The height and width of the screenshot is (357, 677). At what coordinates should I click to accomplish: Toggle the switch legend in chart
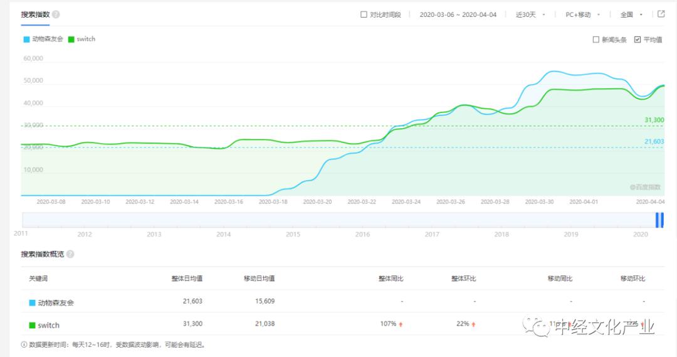(81, 39)
